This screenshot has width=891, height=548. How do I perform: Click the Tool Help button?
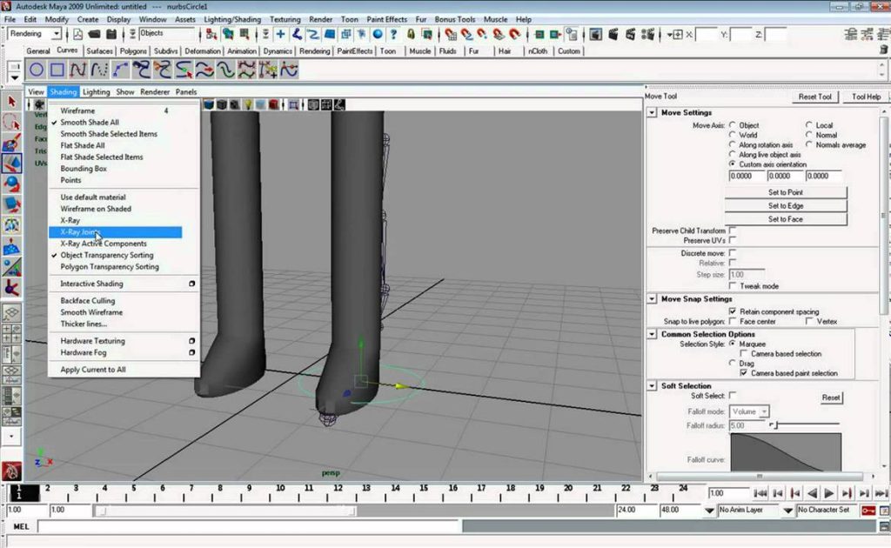pyautogui.click(x=866, y=97)
